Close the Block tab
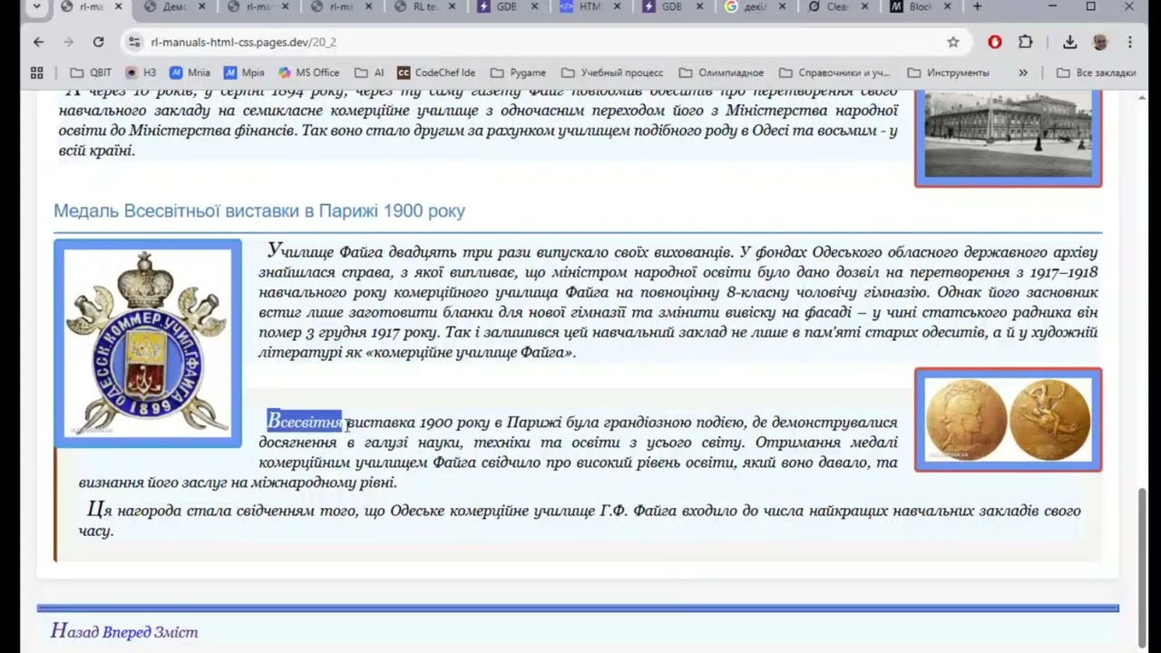Viewport: 1161px width, 653px height. pyautogui.click(x=949, y=6)
